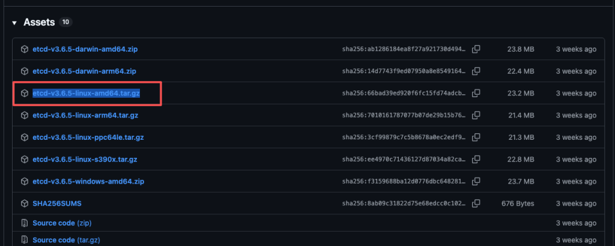Download etcd-v3.6.5-darwin-arm64.zip
Screen dimensions: 615x246
tap(84, 71)
